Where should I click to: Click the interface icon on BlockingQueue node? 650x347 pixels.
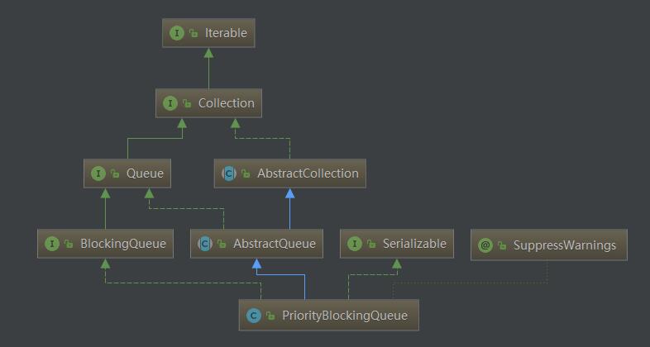point(52,244)
